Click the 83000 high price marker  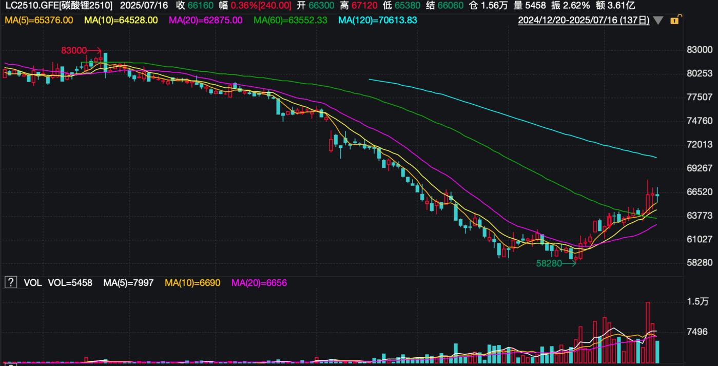pyautogui.click(x=73, y=50)
